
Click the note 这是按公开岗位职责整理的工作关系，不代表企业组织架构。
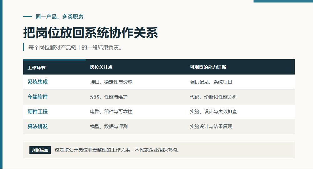tap(117, 150)
